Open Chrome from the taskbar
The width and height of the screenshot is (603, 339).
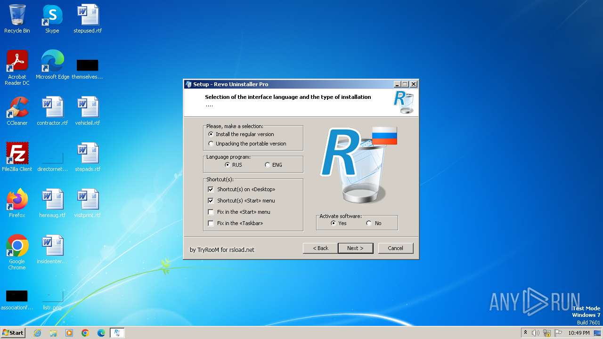[x=85, y=333]
